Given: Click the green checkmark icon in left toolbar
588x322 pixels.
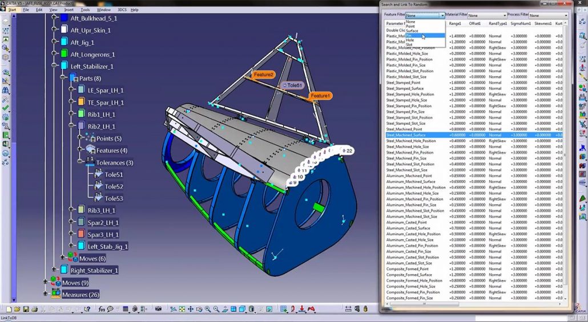Looking at the screenshot, I should tap(5, 107).
